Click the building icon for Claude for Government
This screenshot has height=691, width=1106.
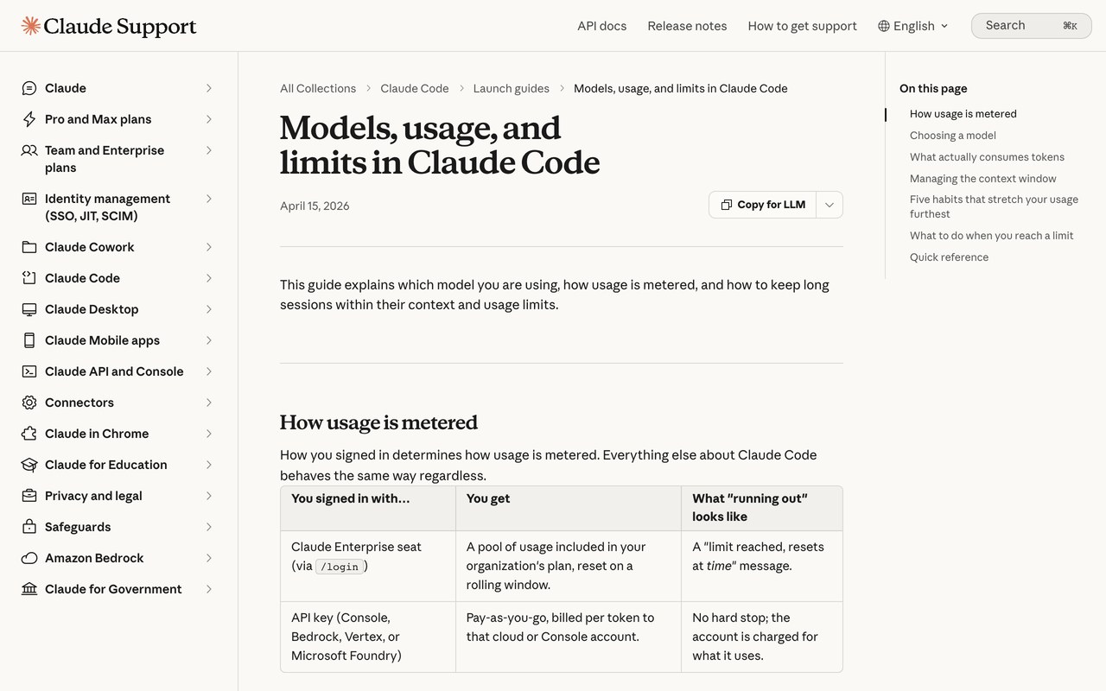pos(29,589)
